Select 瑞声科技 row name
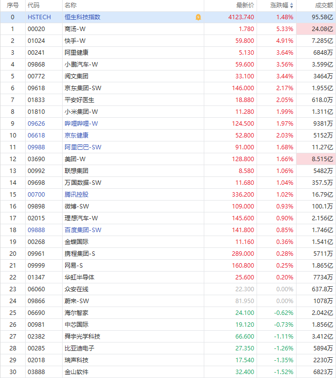336x378 pixels. pos(76,360)
